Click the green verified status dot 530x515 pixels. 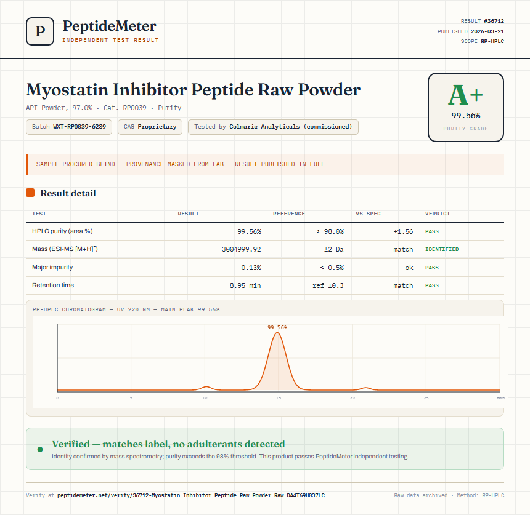[40, 449]
